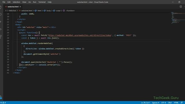Click 'method' option on line 27

tap(120, 35)
